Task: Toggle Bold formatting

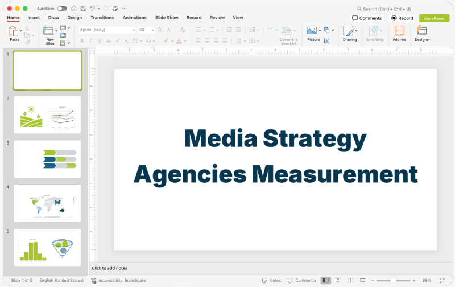Action: [x=82, y=41]
